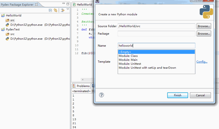Select the Module: Main template
Image resolution: width=219 pixels, height=129 pixels.
(156, 60)
